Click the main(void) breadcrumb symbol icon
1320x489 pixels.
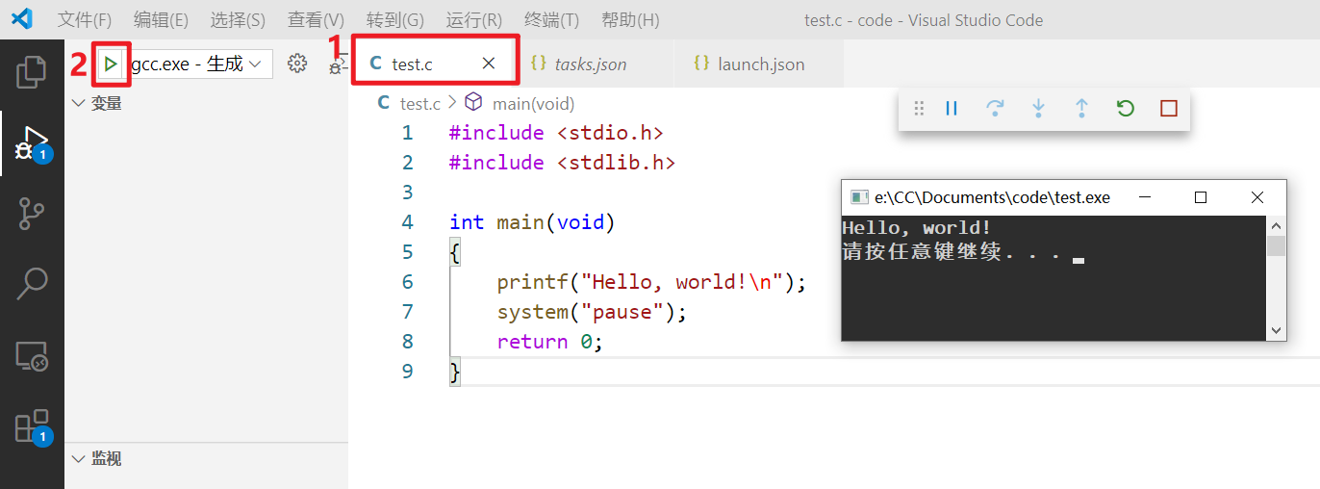click(x=473, y=103)
